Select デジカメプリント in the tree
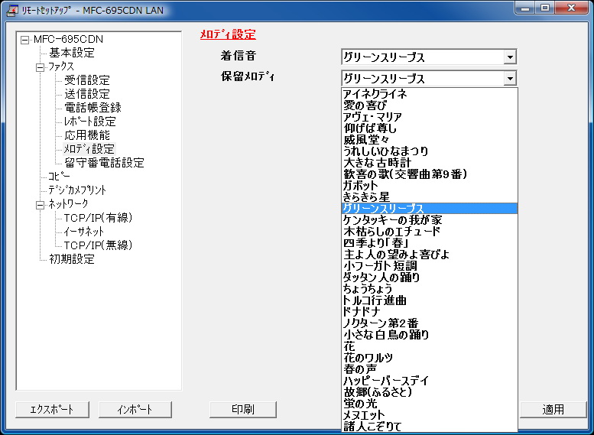 click(77, 190)
